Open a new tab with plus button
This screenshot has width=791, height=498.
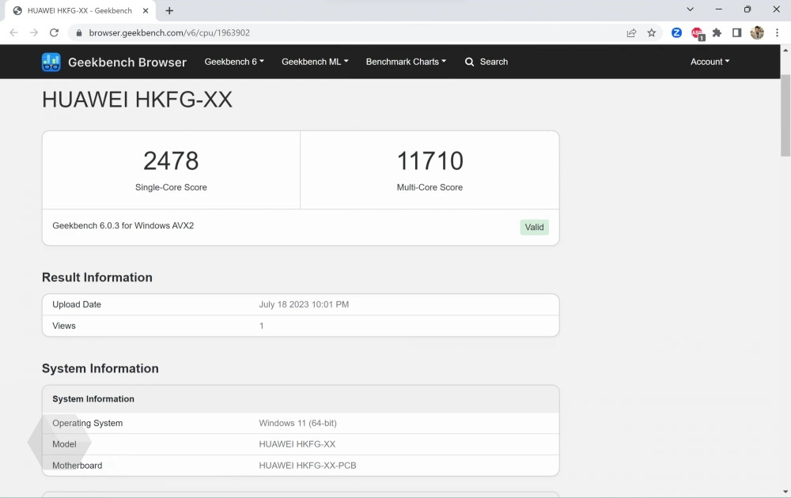point(169,10)
